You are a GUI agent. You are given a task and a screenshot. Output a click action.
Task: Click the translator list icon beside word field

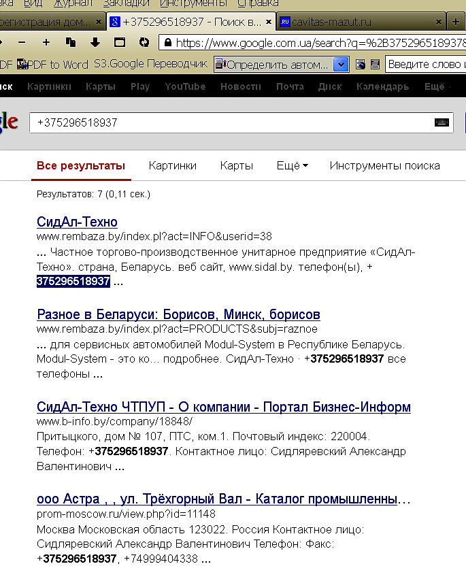(375, 65)
